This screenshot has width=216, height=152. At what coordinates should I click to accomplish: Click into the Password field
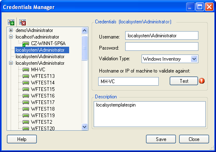point(162,47)
